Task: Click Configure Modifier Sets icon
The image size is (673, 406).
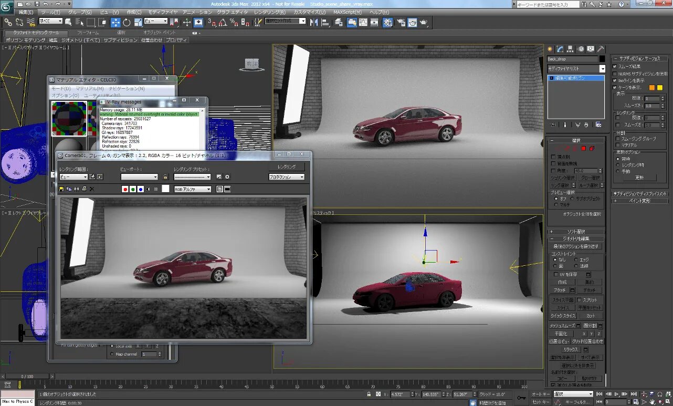Action: 599,124
